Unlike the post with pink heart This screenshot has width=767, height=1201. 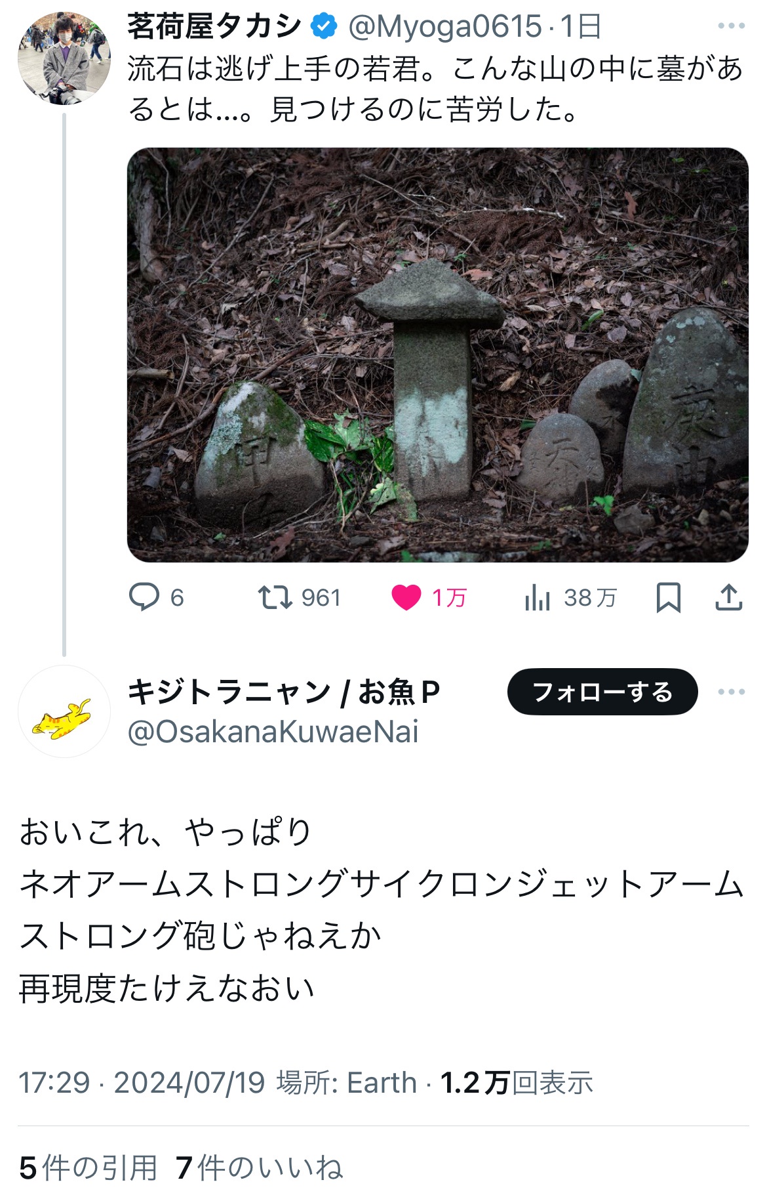pos(406,597)
